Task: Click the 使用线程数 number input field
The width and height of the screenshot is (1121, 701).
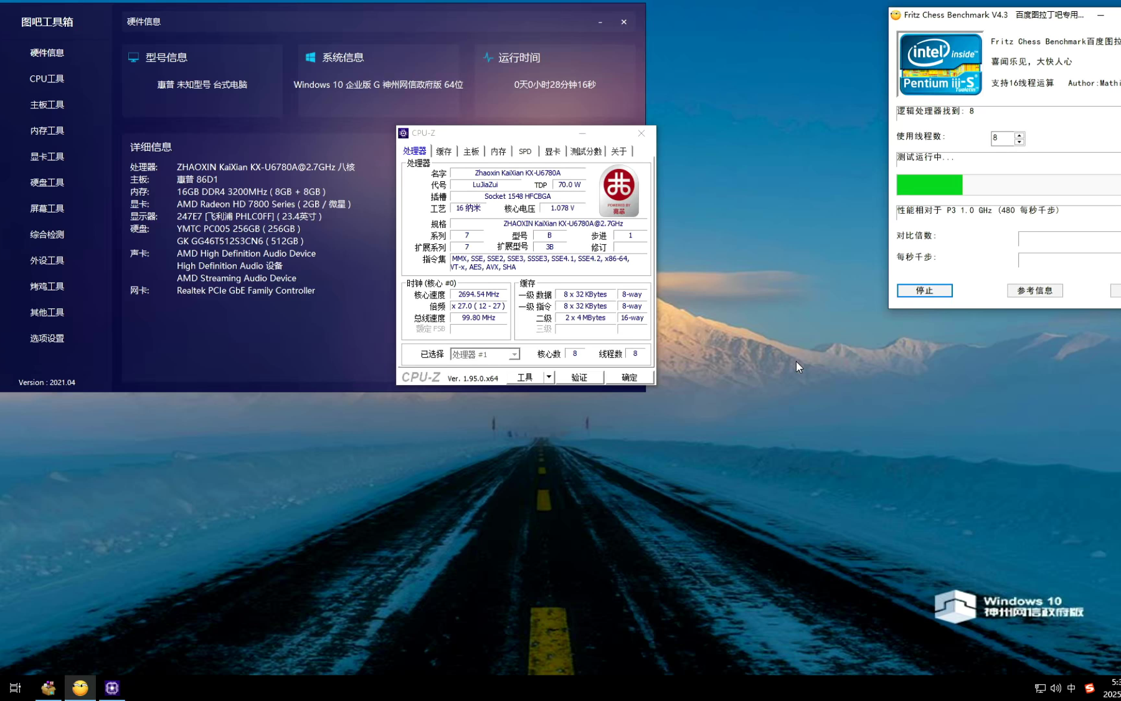Action: click(1002, 138)
